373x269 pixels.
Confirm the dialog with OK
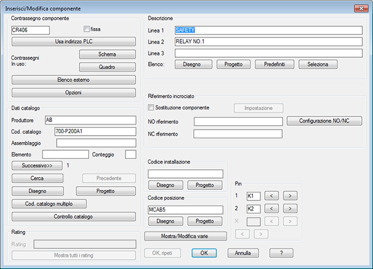point(204,253)
